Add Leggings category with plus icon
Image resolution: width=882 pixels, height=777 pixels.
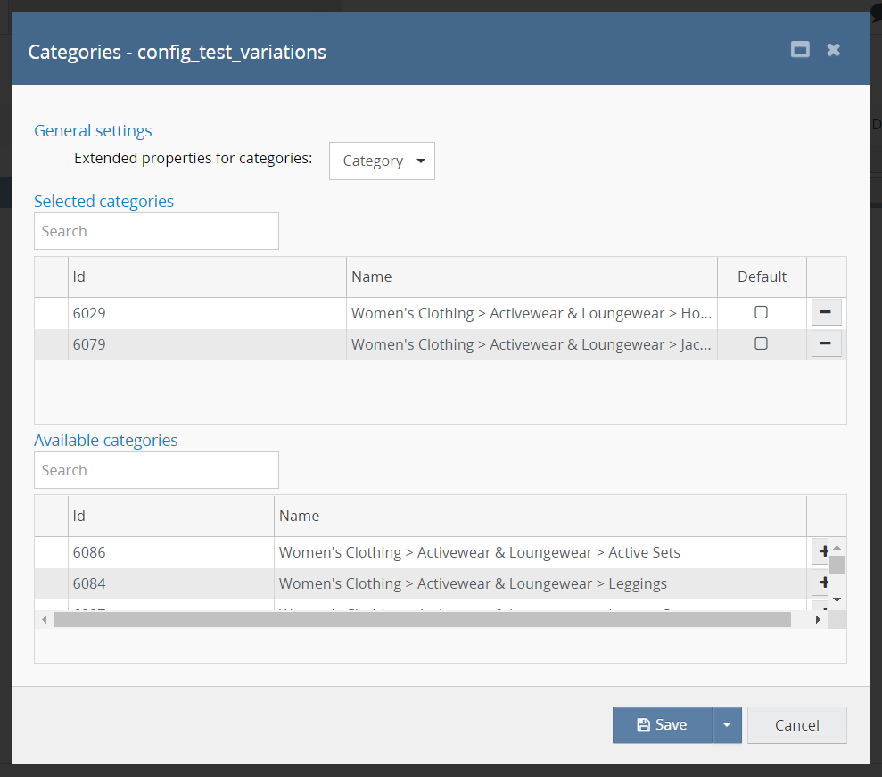[x=820, y=583]
